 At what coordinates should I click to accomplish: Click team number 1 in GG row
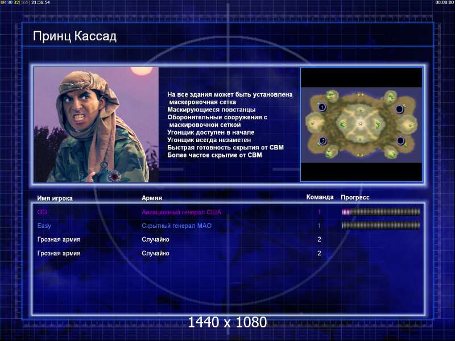coord(319,212)
